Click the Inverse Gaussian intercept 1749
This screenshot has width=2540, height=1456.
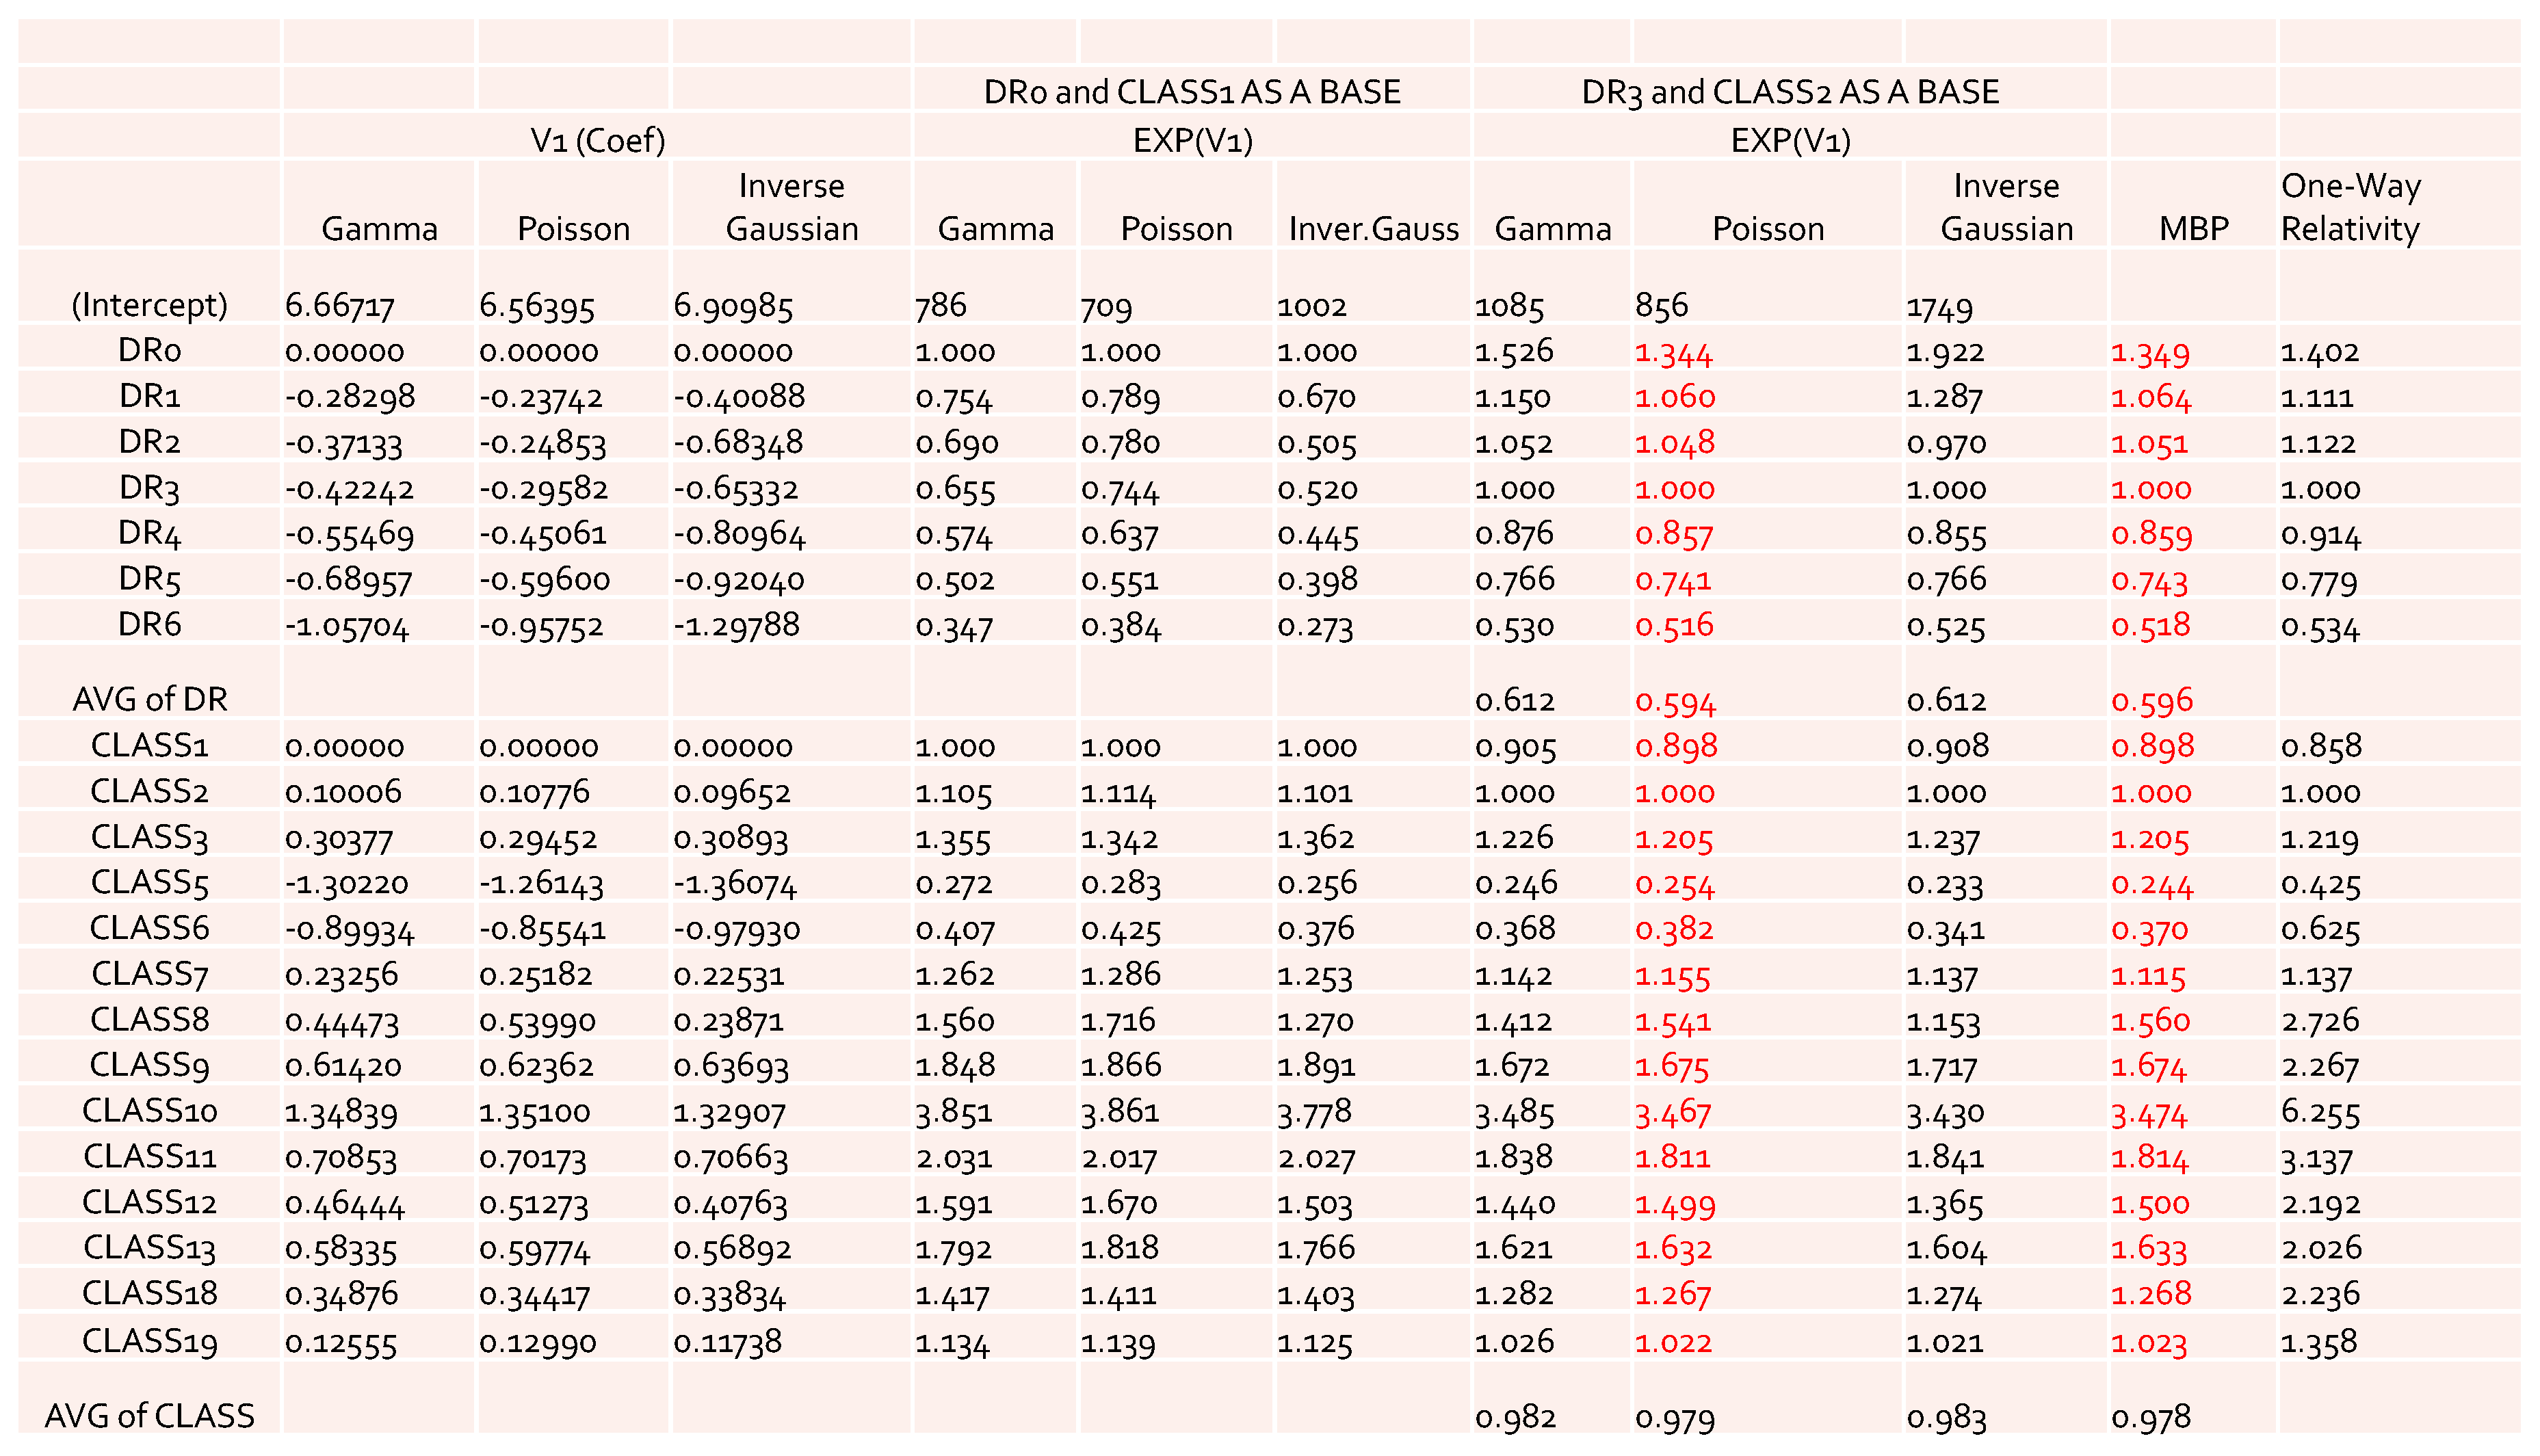point(1940,307)
